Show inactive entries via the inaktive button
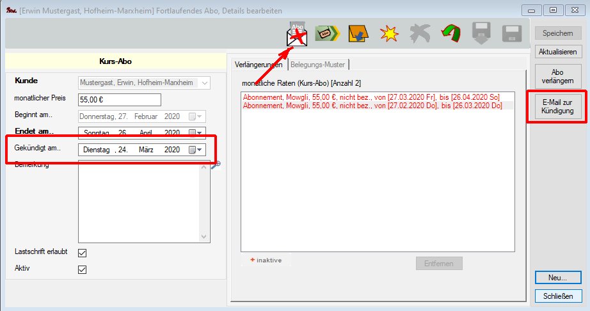590x311 pixels. (266, 260)
